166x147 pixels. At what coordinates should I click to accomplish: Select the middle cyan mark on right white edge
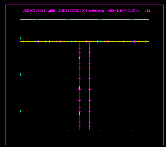(149, 75)
